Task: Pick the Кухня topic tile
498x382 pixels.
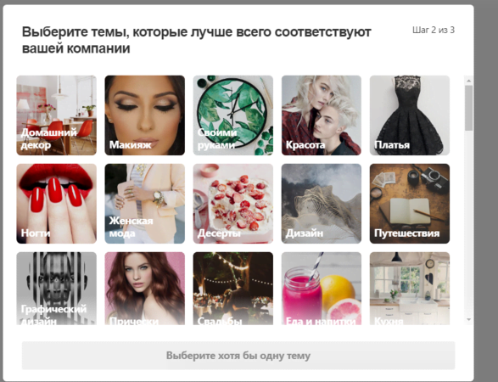Action: pyautogui.click(x=410, y=289)
